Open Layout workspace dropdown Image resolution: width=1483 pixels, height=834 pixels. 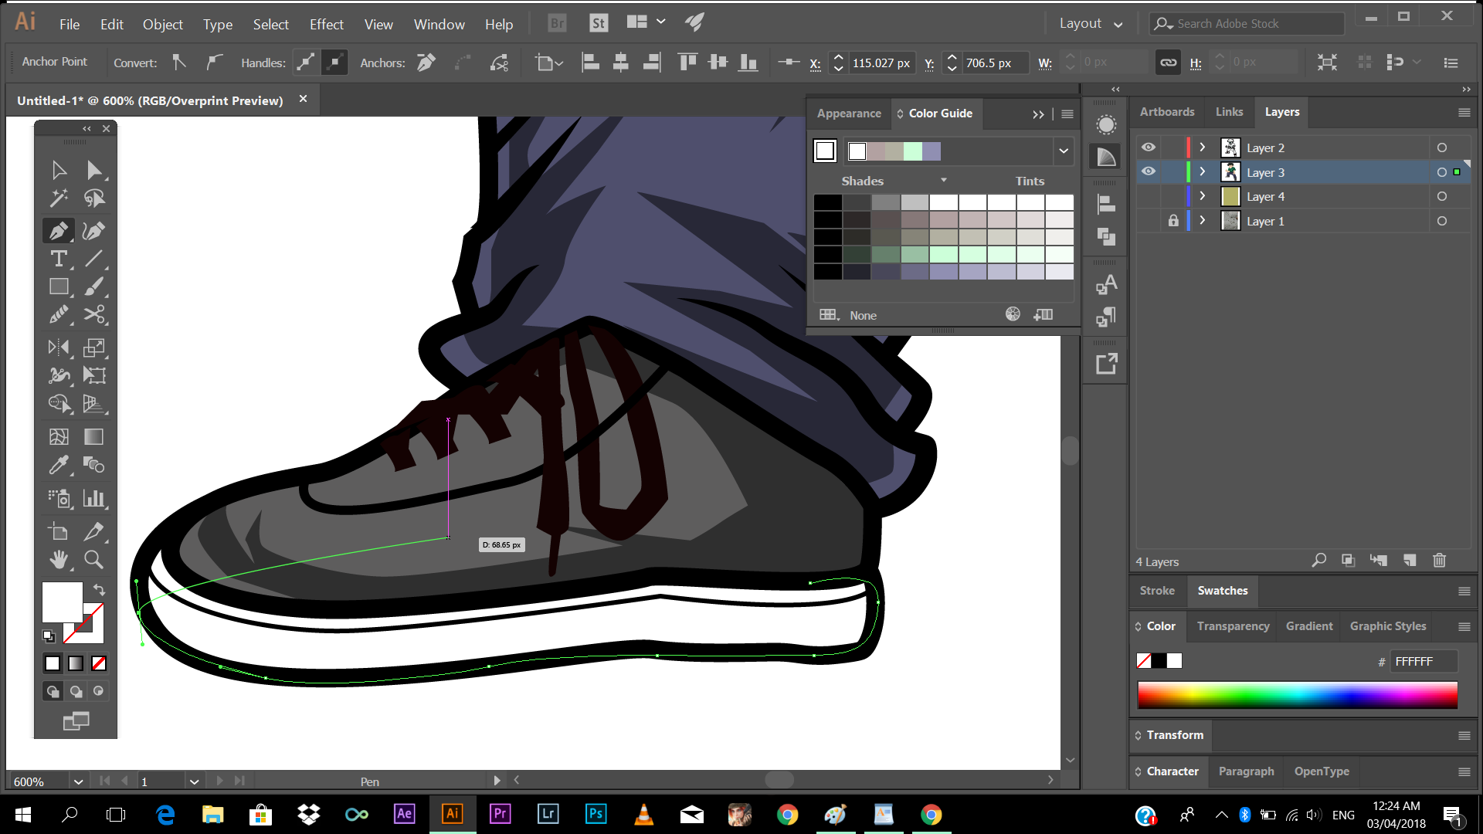coord(1091,23)
